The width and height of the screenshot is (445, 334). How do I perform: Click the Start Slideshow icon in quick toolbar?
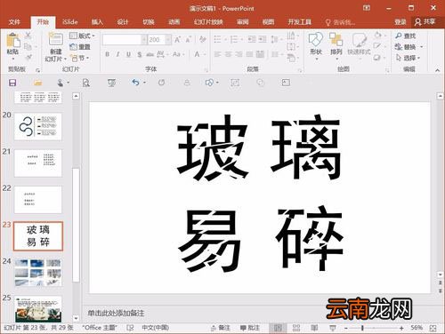pos(111,83)
